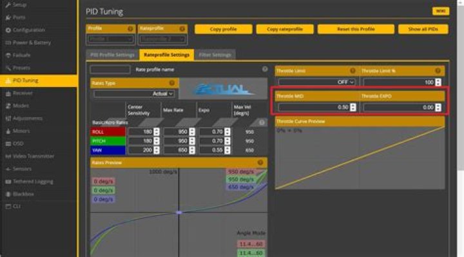This screenshot has width=464, height=257.
Task: Show help for Rateprofile selector
Action: [182, 29]
